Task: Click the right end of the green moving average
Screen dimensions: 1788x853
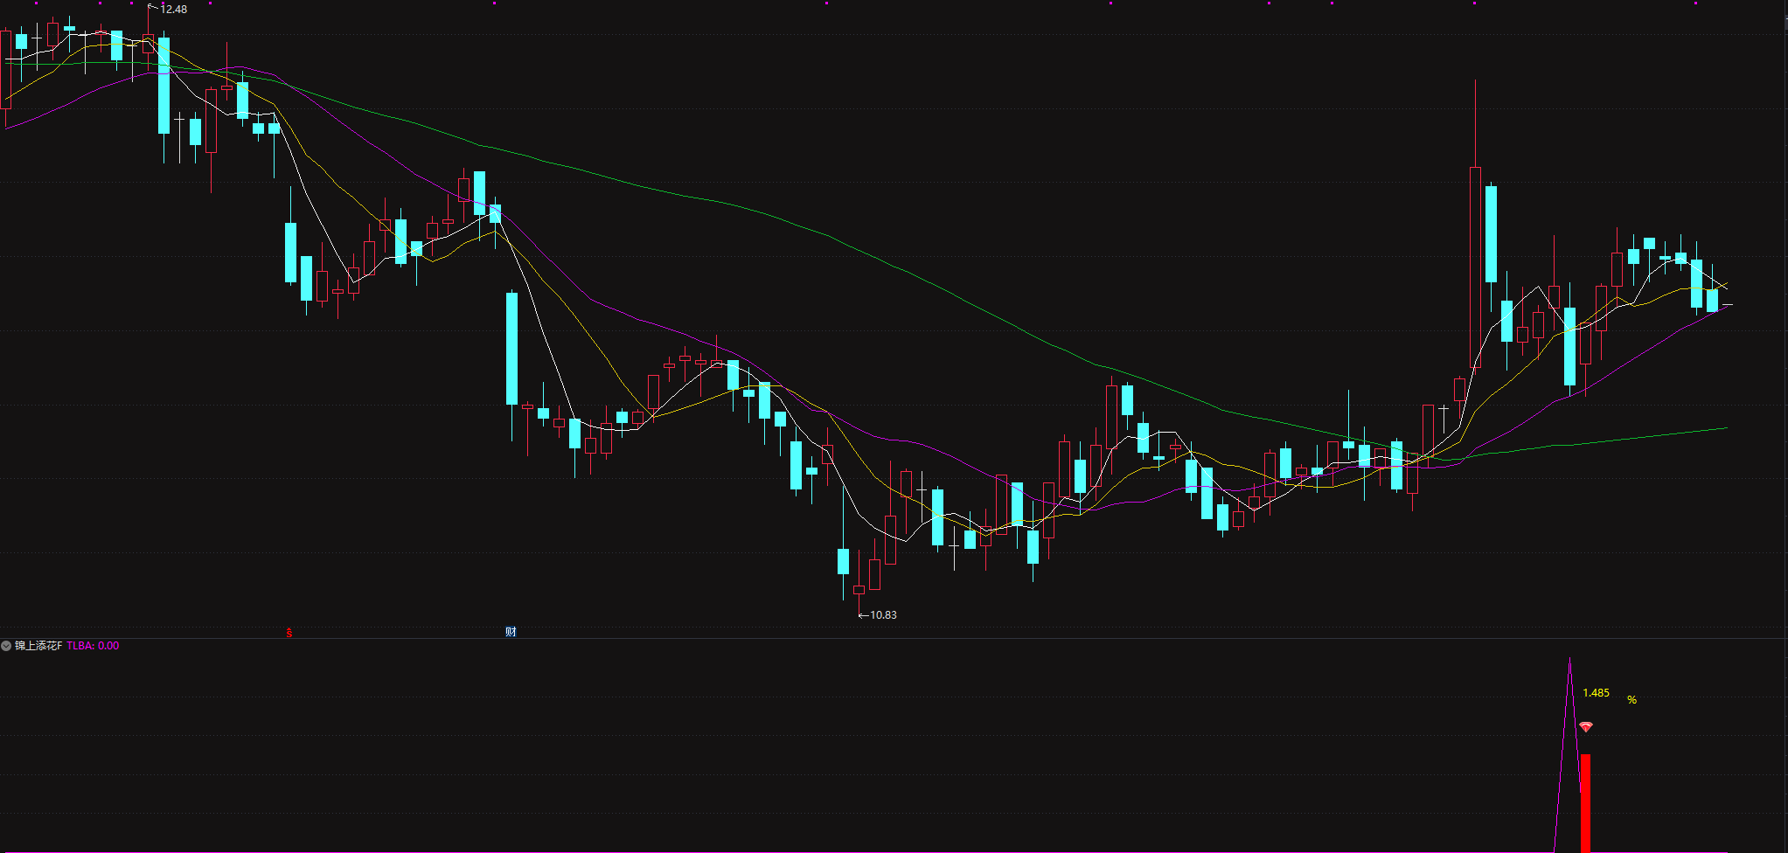Action: [x=1726, y=428]
